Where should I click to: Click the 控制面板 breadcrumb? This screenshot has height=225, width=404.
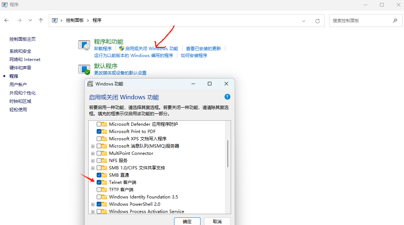click(75, 20)
